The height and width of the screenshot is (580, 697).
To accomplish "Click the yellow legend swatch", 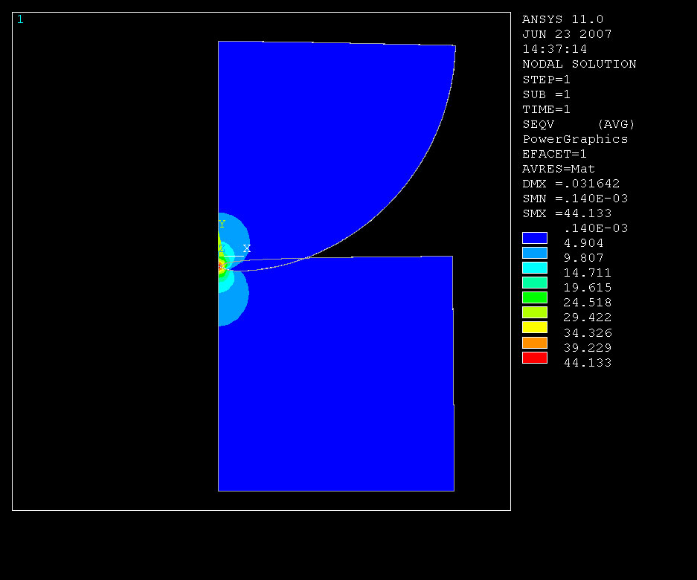I will [x=534, y=328].
